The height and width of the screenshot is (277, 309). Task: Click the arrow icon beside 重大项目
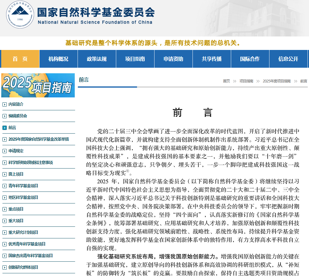[x=5, y=221]
